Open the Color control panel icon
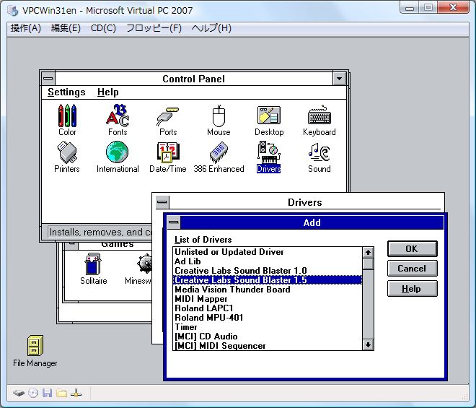Viewport: 476px width, 408px height. [67, 120]
